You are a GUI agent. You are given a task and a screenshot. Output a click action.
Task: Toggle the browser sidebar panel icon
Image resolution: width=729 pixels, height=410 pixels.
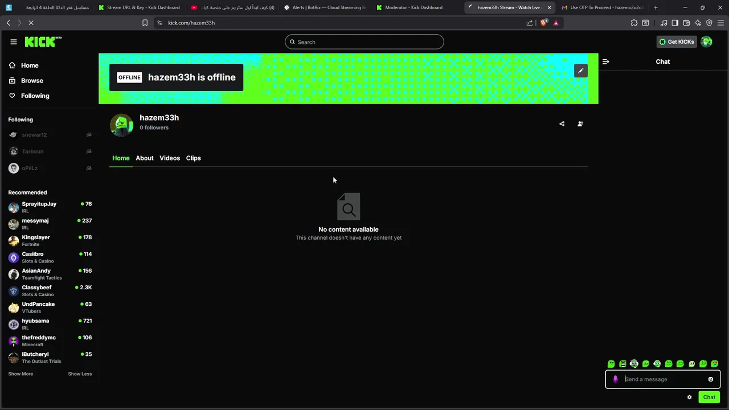[675, 23]
